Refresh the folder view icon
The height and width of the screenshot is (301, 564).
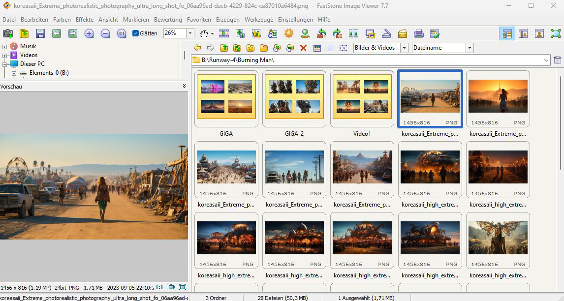pyautogui.click(x=237, y=48)
